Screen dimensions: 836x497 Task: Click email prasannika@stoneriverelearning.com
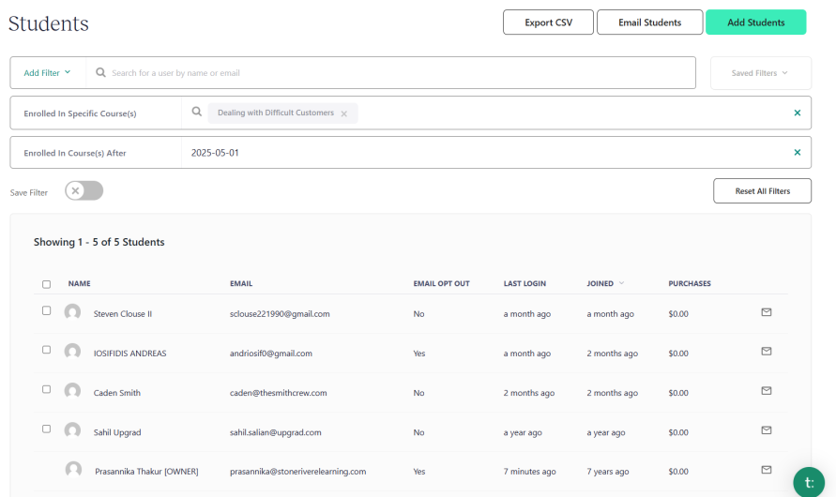pos(298,472)
